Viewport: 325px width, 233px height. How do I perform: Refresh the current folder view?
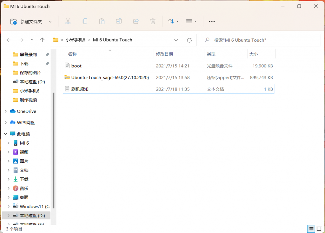189,40
